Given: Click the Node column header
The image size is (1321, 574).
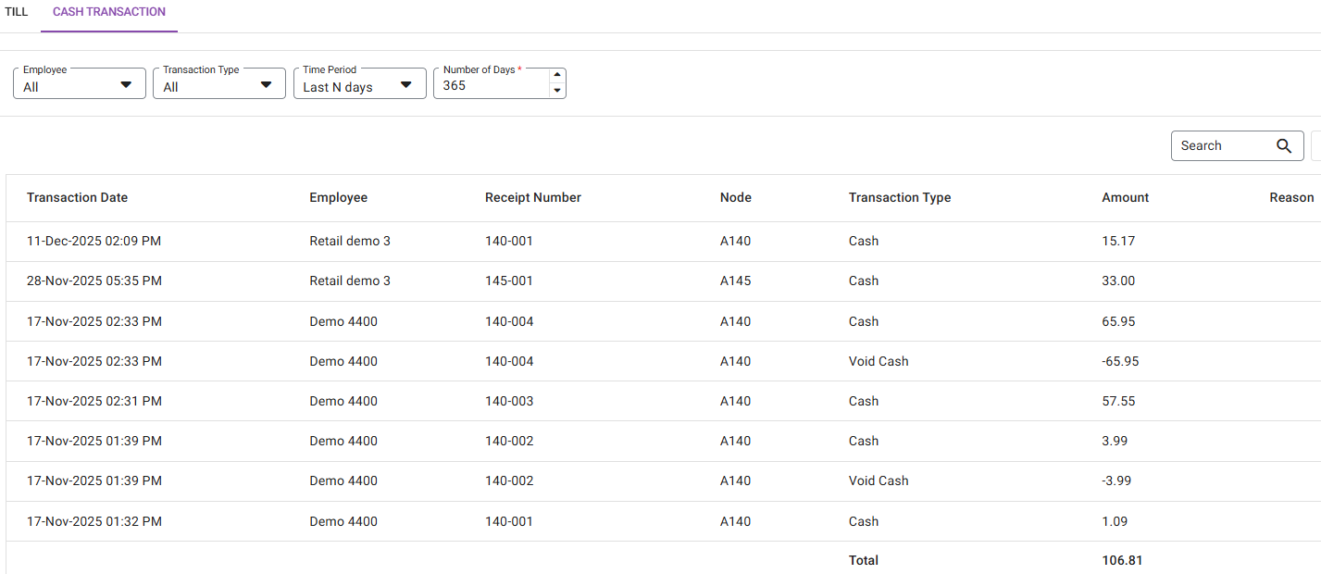Looking at the screenshot, I should coord(735,197).
